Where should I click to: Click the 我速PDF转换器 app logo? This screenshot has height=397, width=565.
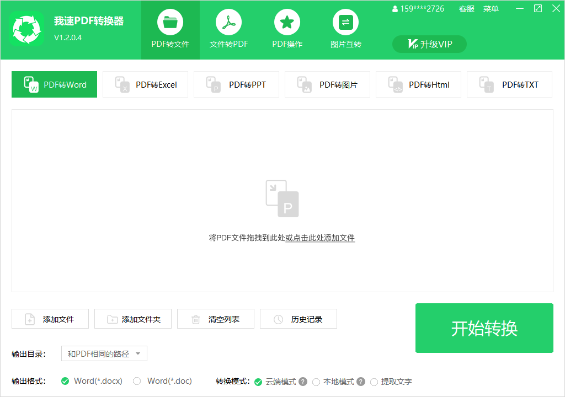pyautogui.click(x=26, y=29)
